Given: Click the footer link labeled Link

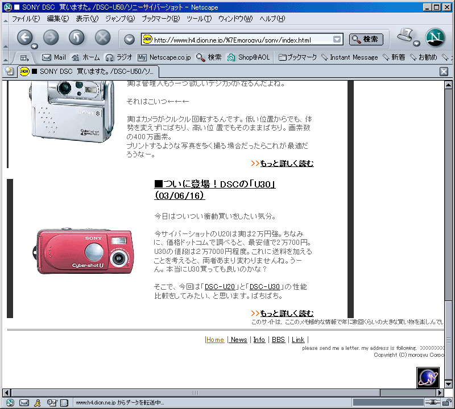Looking at the screenshot, I should point(298,340).
